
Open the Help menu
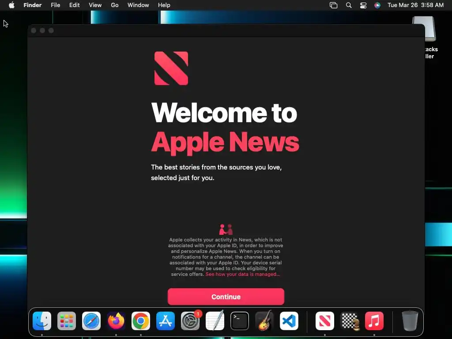[x=164, y=5]
